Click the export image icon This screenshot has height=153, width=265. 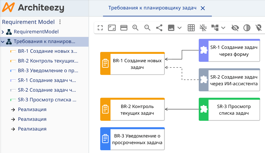[171, 28]
